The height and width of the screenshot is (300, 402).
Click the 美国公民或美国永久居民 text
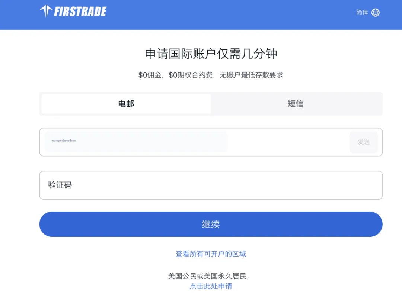coord(208,276)
